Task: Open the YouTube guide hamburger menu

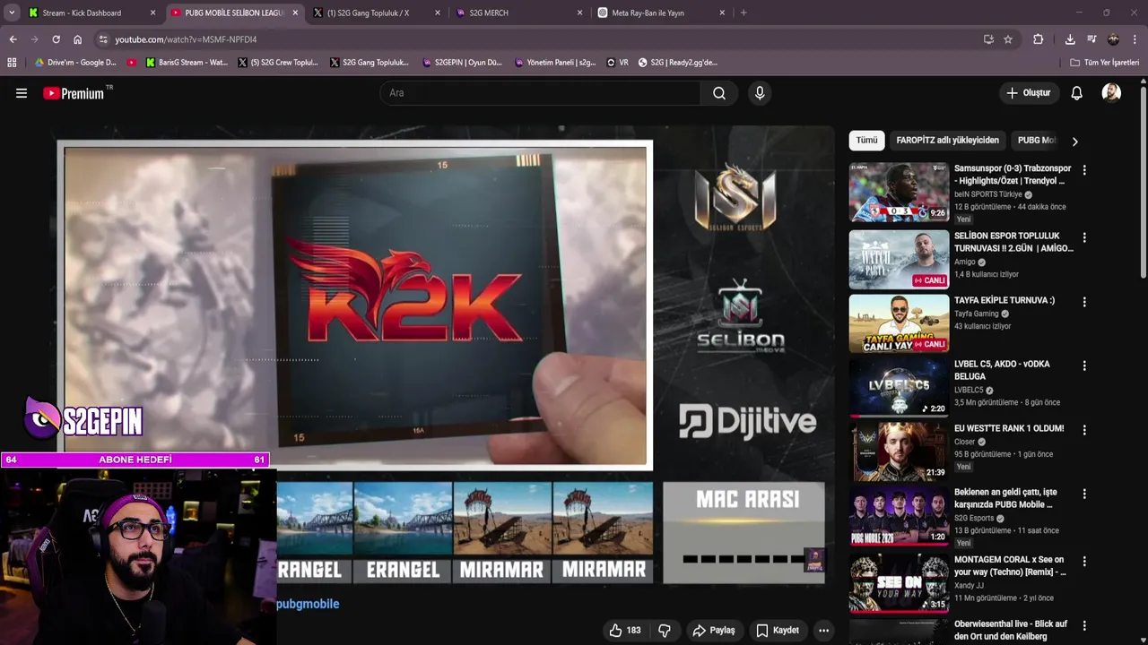Action: click(22, 93)
